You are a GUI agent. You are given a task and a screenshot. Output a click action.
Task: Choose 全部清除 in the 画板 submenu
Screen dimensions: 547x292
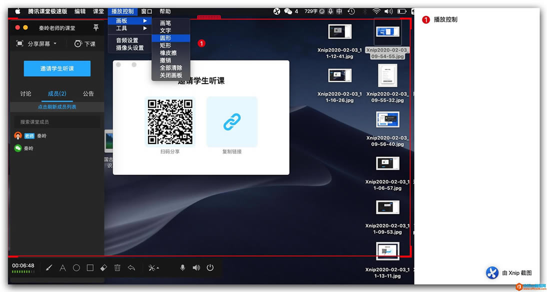(171, 67)
